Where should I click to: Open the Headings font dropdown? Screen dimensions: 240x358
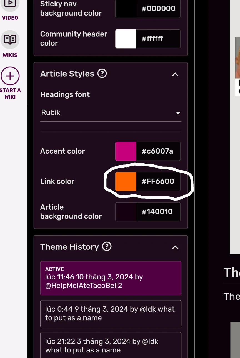[177, 113]
